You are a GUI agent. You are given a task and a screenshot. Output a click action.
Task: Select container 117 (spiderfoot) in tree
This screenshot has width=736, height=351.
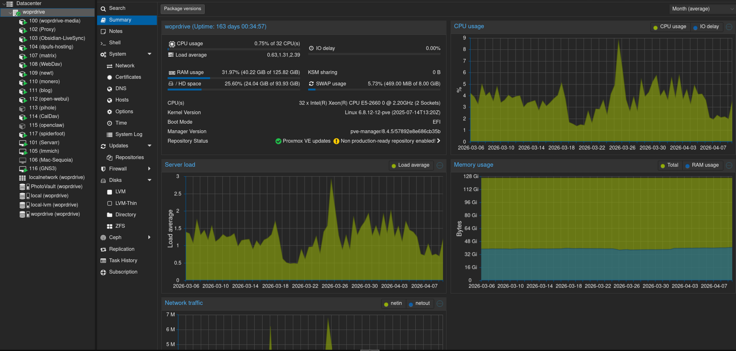point(47,134)
